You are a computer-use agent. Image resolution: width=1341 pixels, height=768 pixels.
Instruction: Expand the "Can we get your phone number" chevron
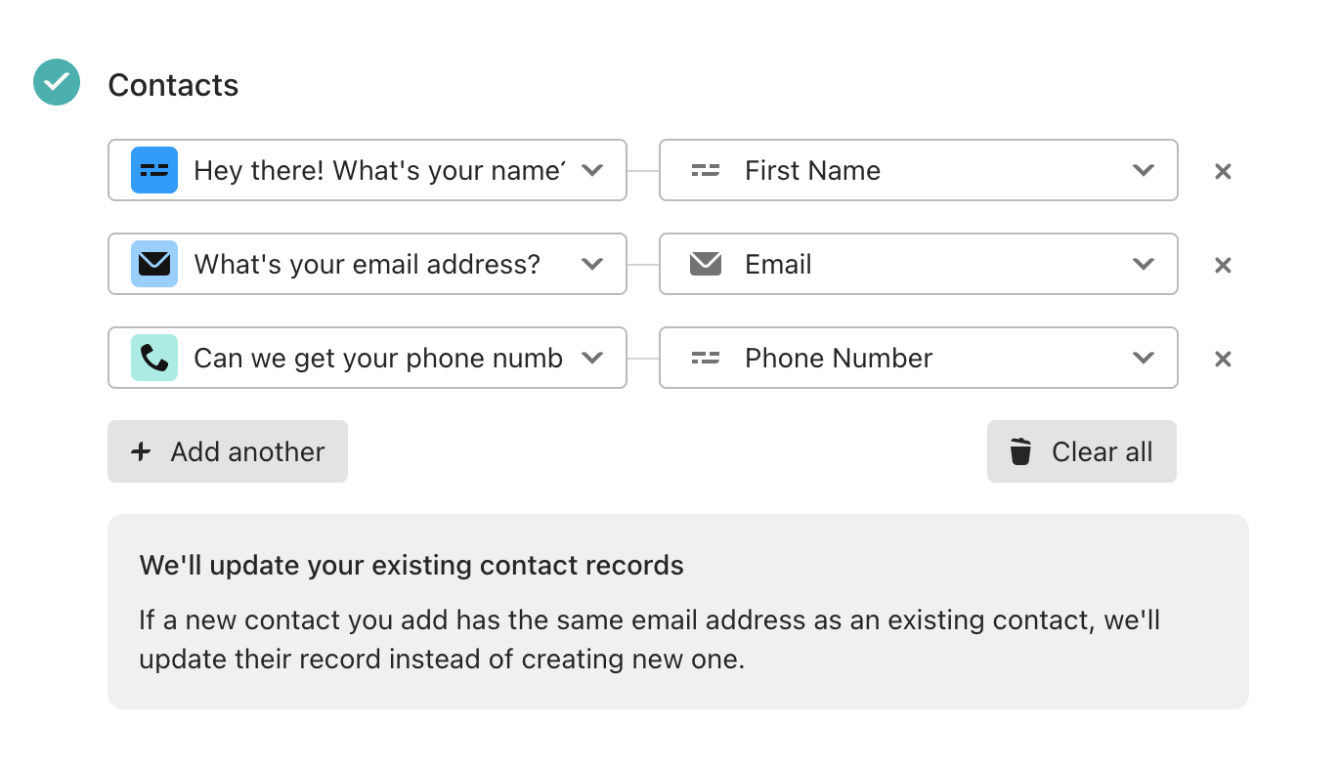(592, 358)
